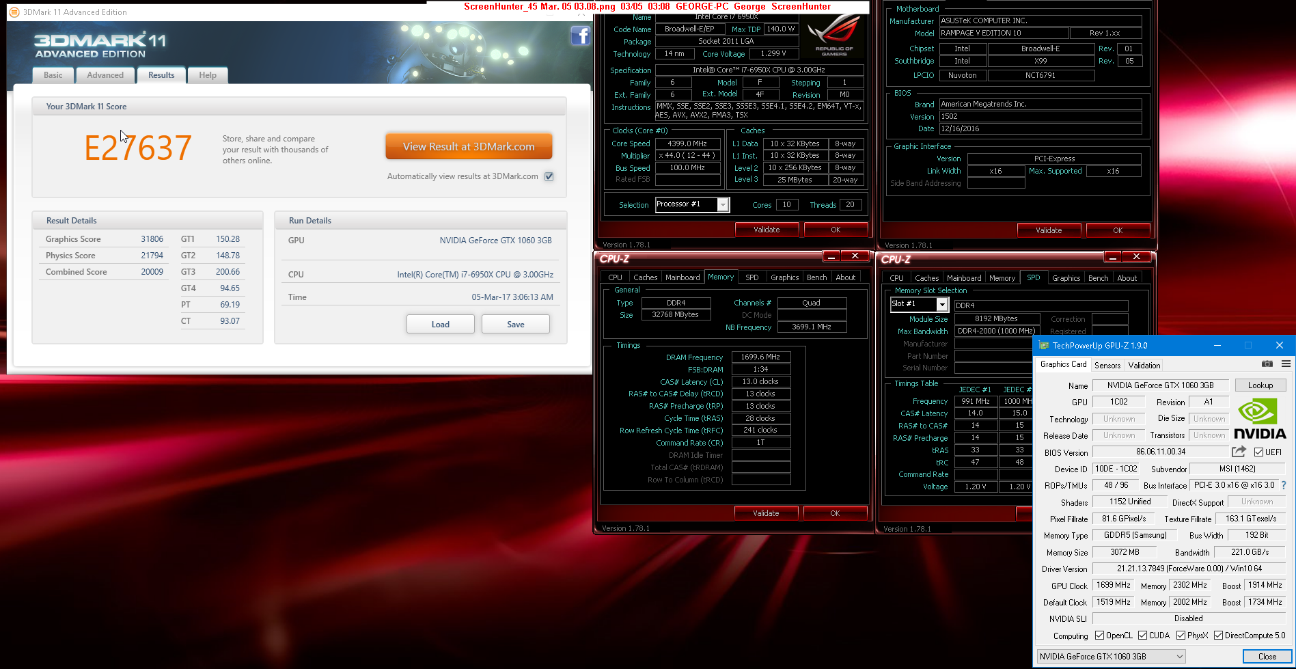Click the E27637 score text
The width and height of the screenshot is (1296, 669).
coord(138,148)
